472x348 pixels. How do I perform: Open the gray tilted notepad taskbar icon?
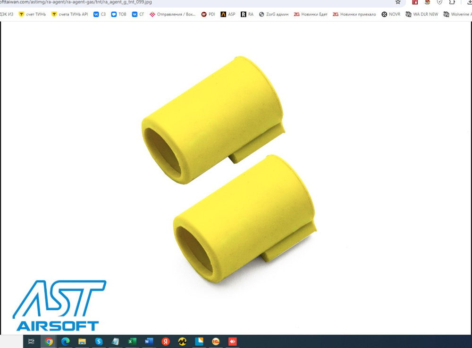(x=115, y=341)
